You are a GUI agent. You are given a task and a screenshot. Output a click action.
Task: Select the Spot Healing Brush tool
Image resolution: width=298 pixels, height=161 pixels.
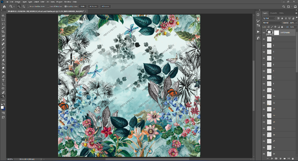click(3, 44)
